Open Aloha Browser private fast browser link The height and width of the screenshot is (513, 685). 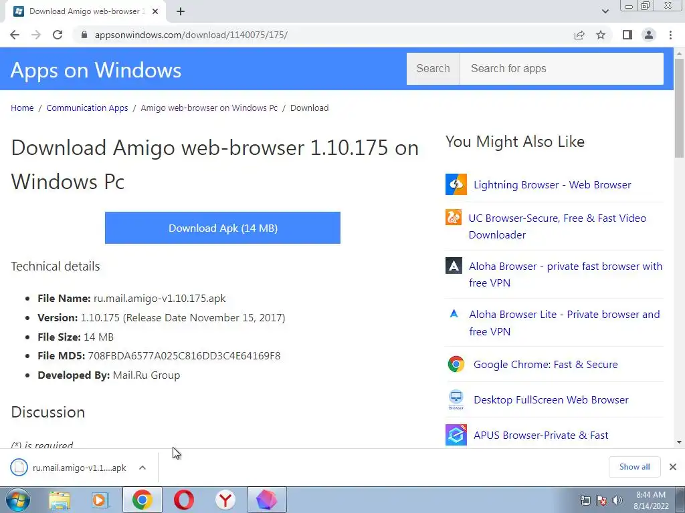point(565,275)
